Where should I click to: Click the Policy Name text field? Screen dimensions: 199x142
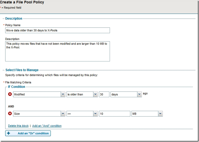pyautogui.click(x=58, y=30)
